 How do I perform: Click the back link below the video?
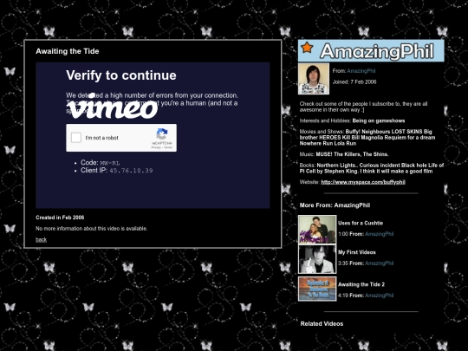pyautogui.click(x=42, y=239)
